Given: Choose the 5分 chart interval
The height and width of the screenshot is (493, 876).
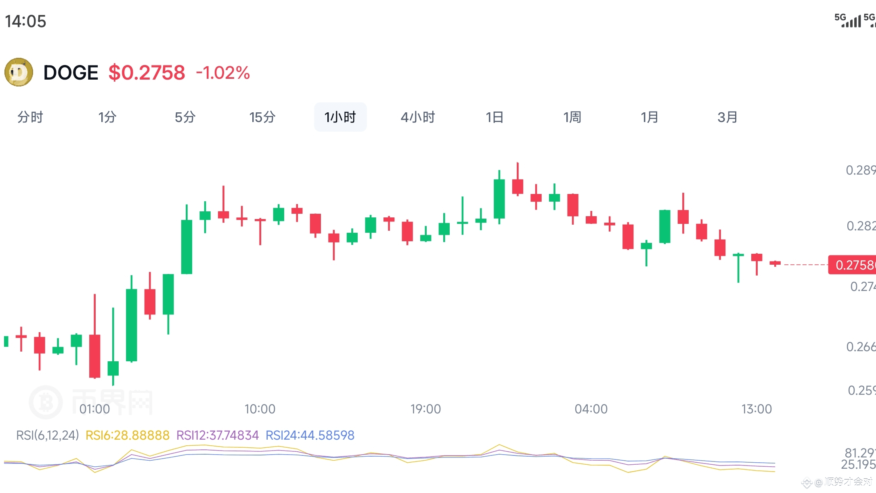Looking at the screenshot, I should coord(185,117).
